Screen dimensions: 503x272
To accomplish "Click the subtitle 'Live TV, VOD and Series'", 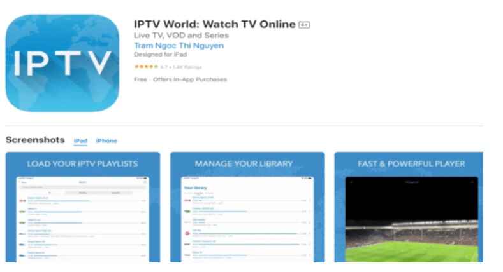I will (181, 36).
